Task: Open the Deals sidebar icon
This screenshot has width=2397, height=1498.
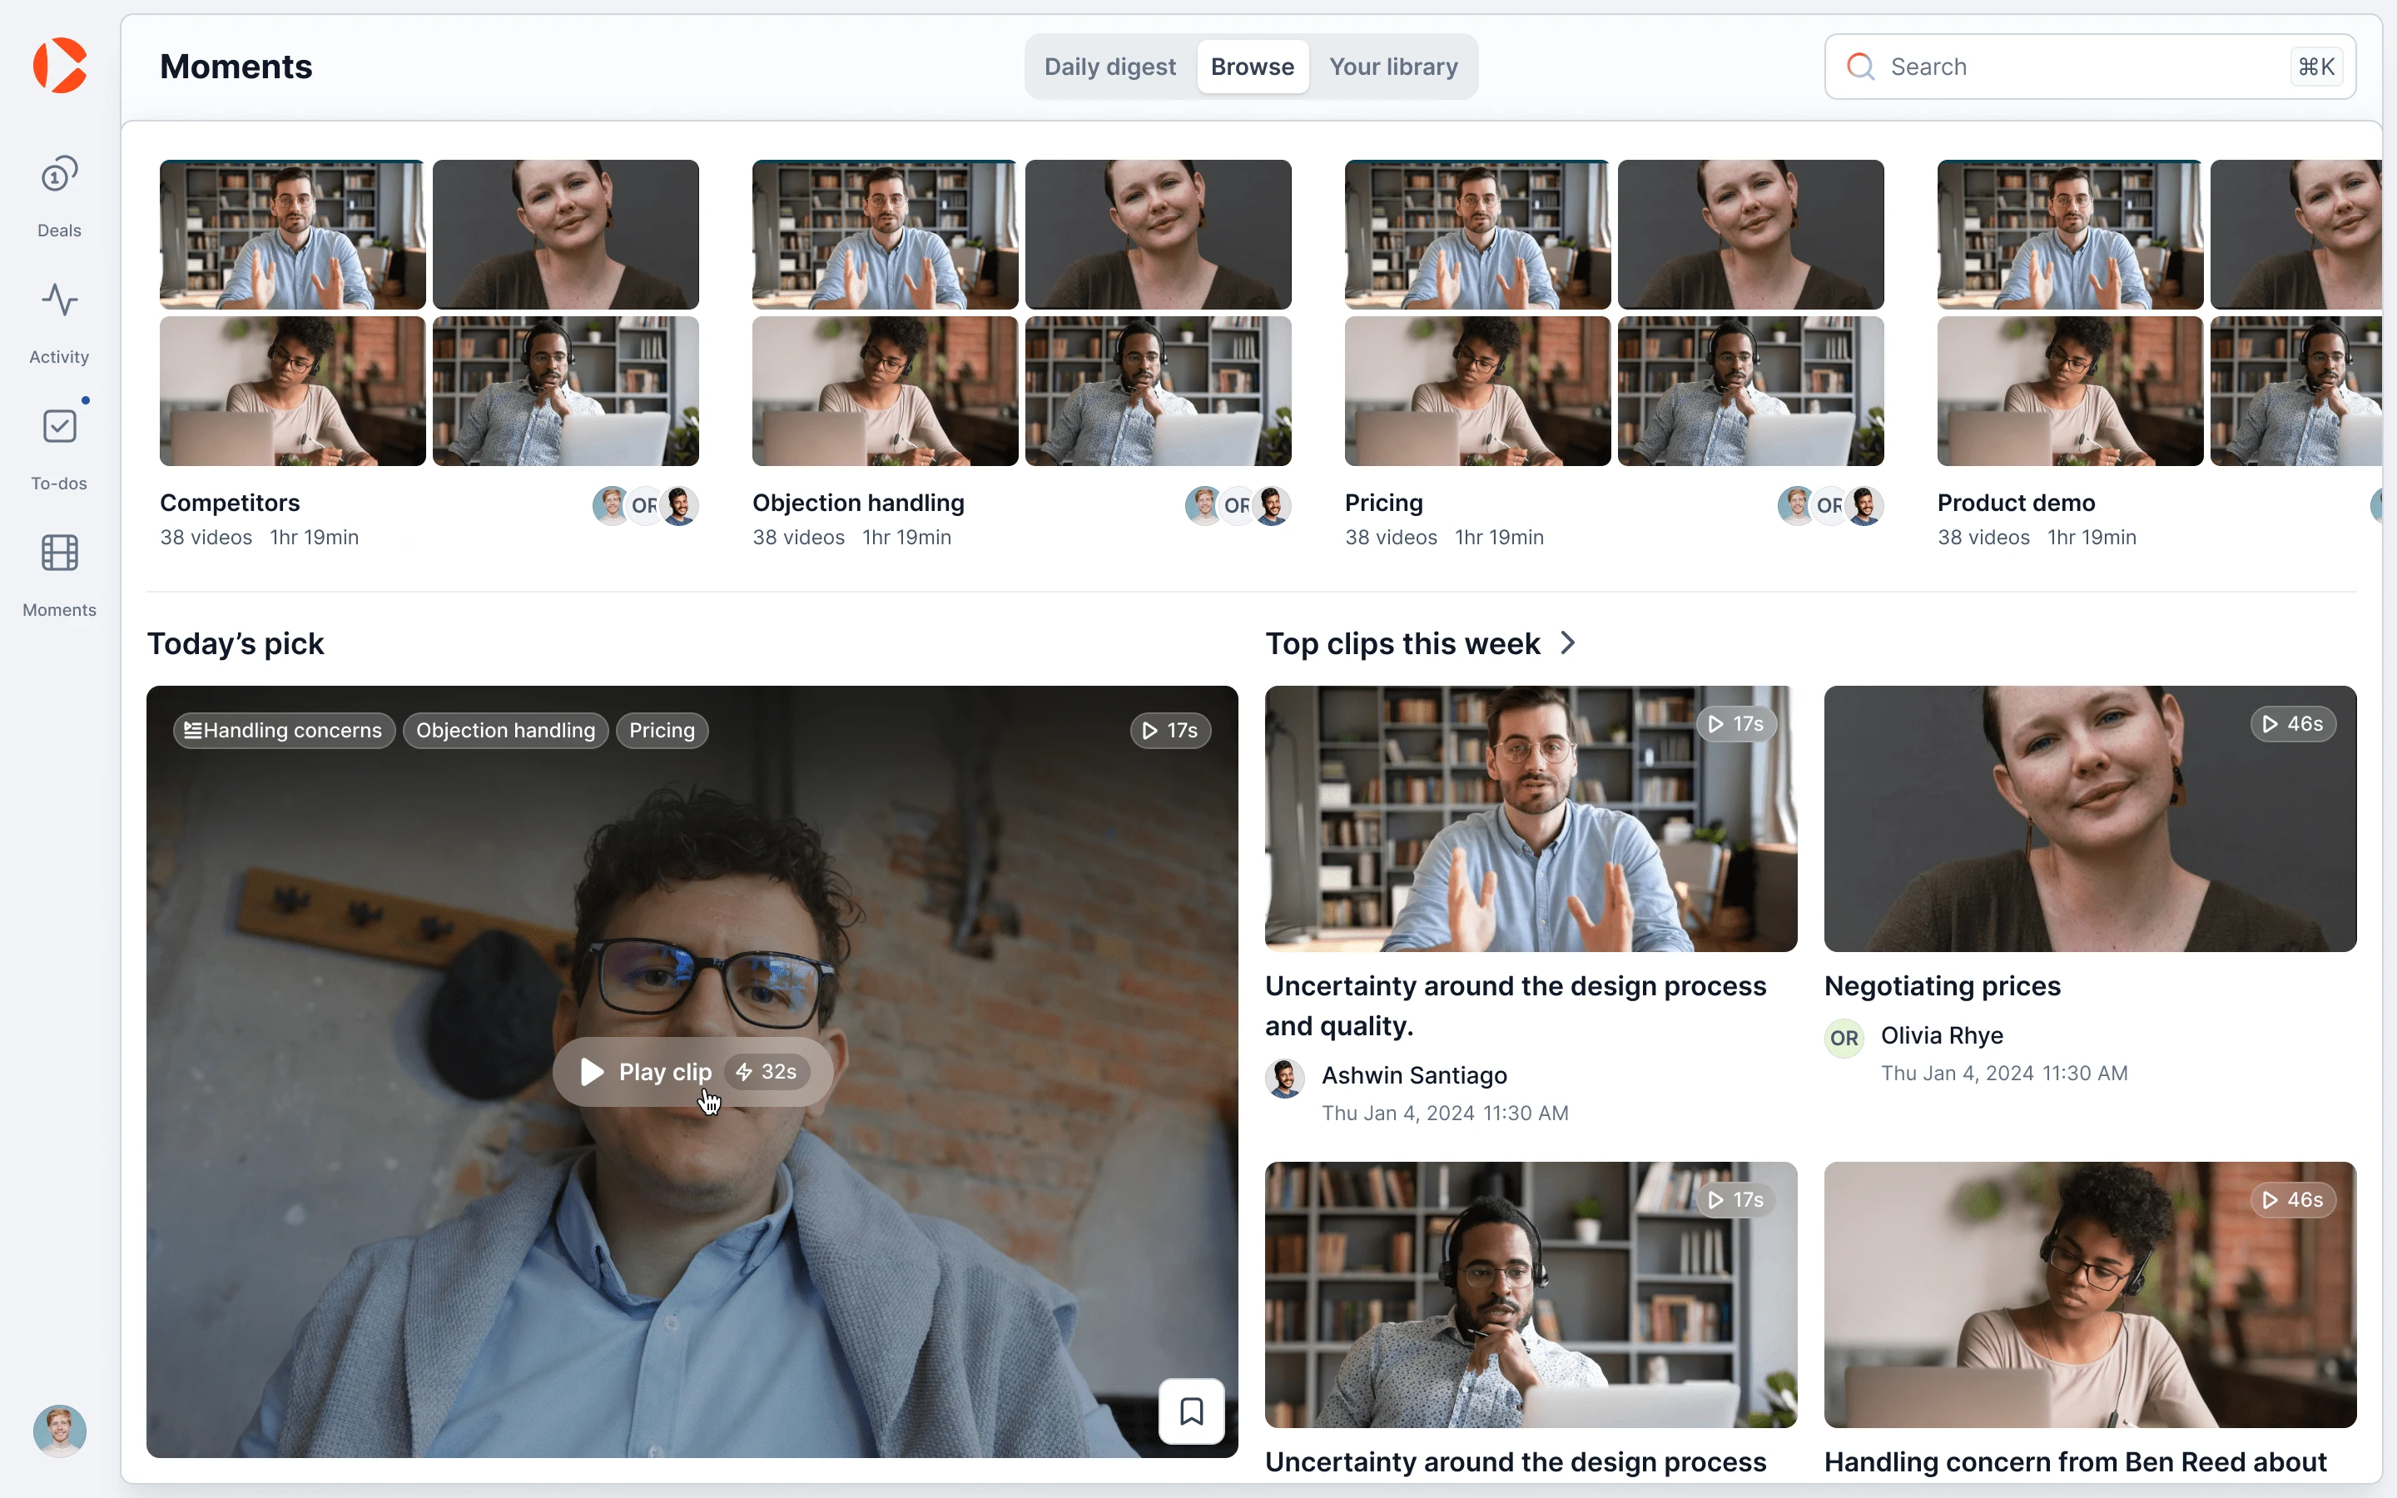Action: [59, 176]
